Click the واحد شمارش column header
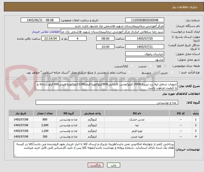Screen dimensions: 204x172 click(x=92, y=113)
